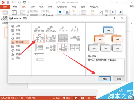Start slideshow from beginning via quick access icon
Image resolution: width=134 pixels, height=100 pixels.
point(24,3)
